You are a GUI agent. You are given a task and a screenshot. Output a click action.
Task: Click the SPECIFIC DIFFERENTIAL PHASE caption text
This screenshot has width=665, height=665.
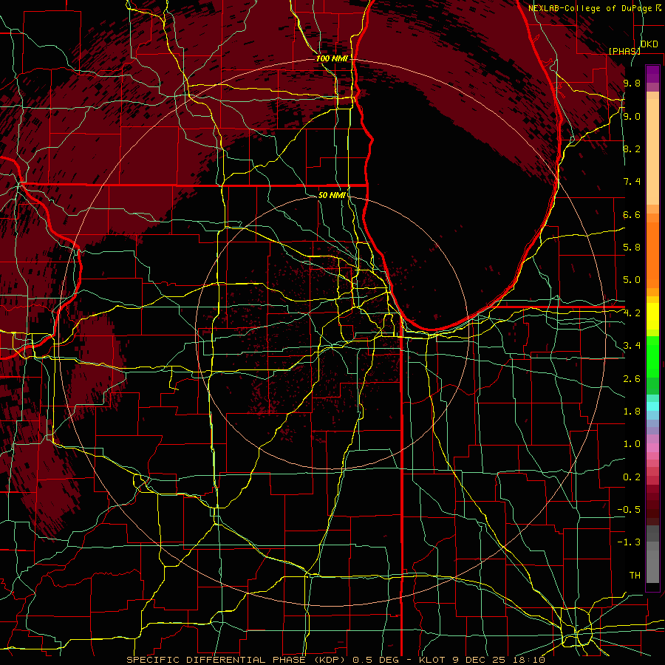(216, 660)
